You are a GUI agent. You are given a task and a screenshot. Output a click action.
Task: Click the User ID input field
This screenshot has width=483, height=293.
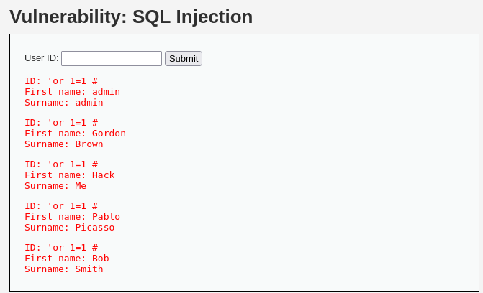pos(112,58)
